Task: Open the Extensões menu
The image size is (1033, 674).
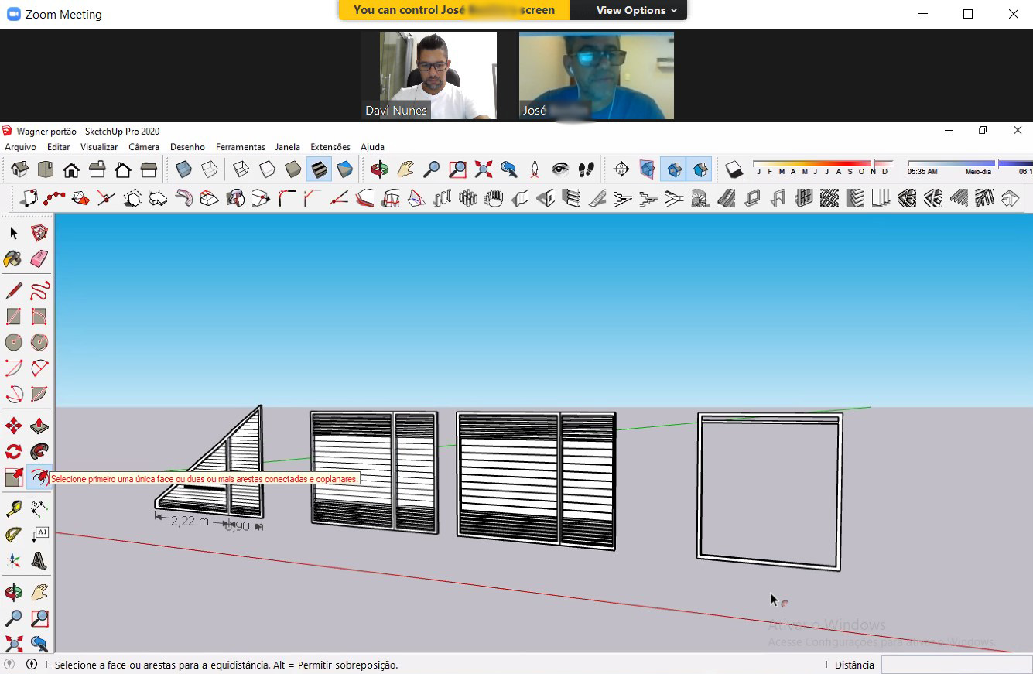Action: 330,146
